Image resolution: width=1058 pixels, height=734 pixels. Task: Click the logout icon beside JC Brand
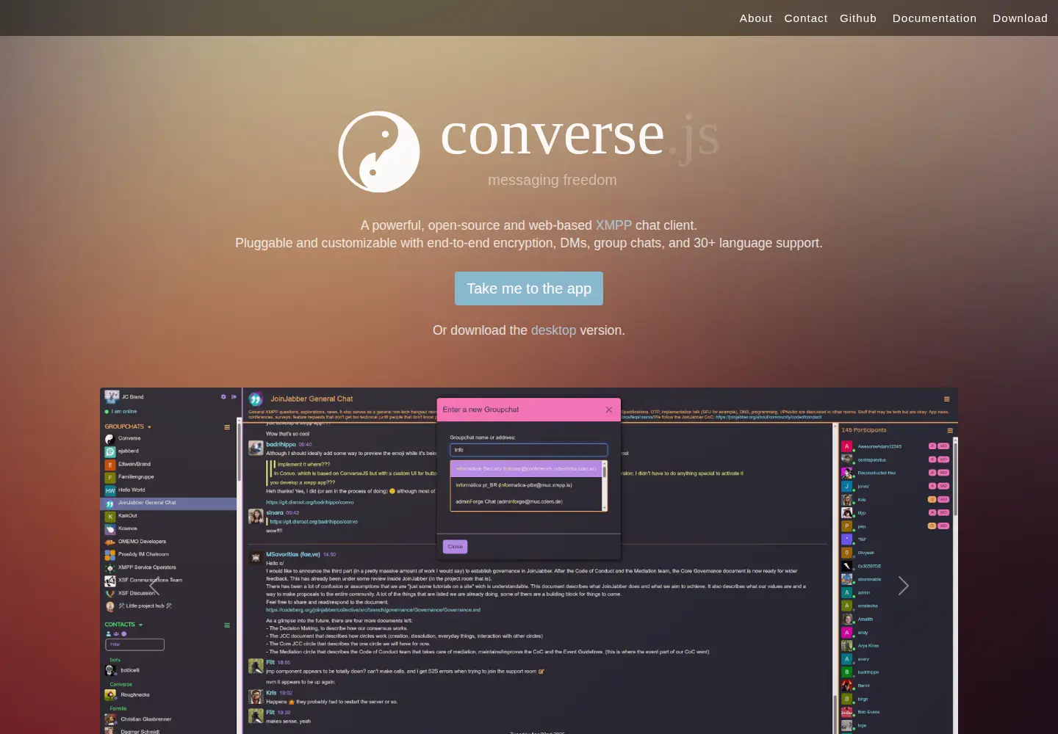click(234, 396)
